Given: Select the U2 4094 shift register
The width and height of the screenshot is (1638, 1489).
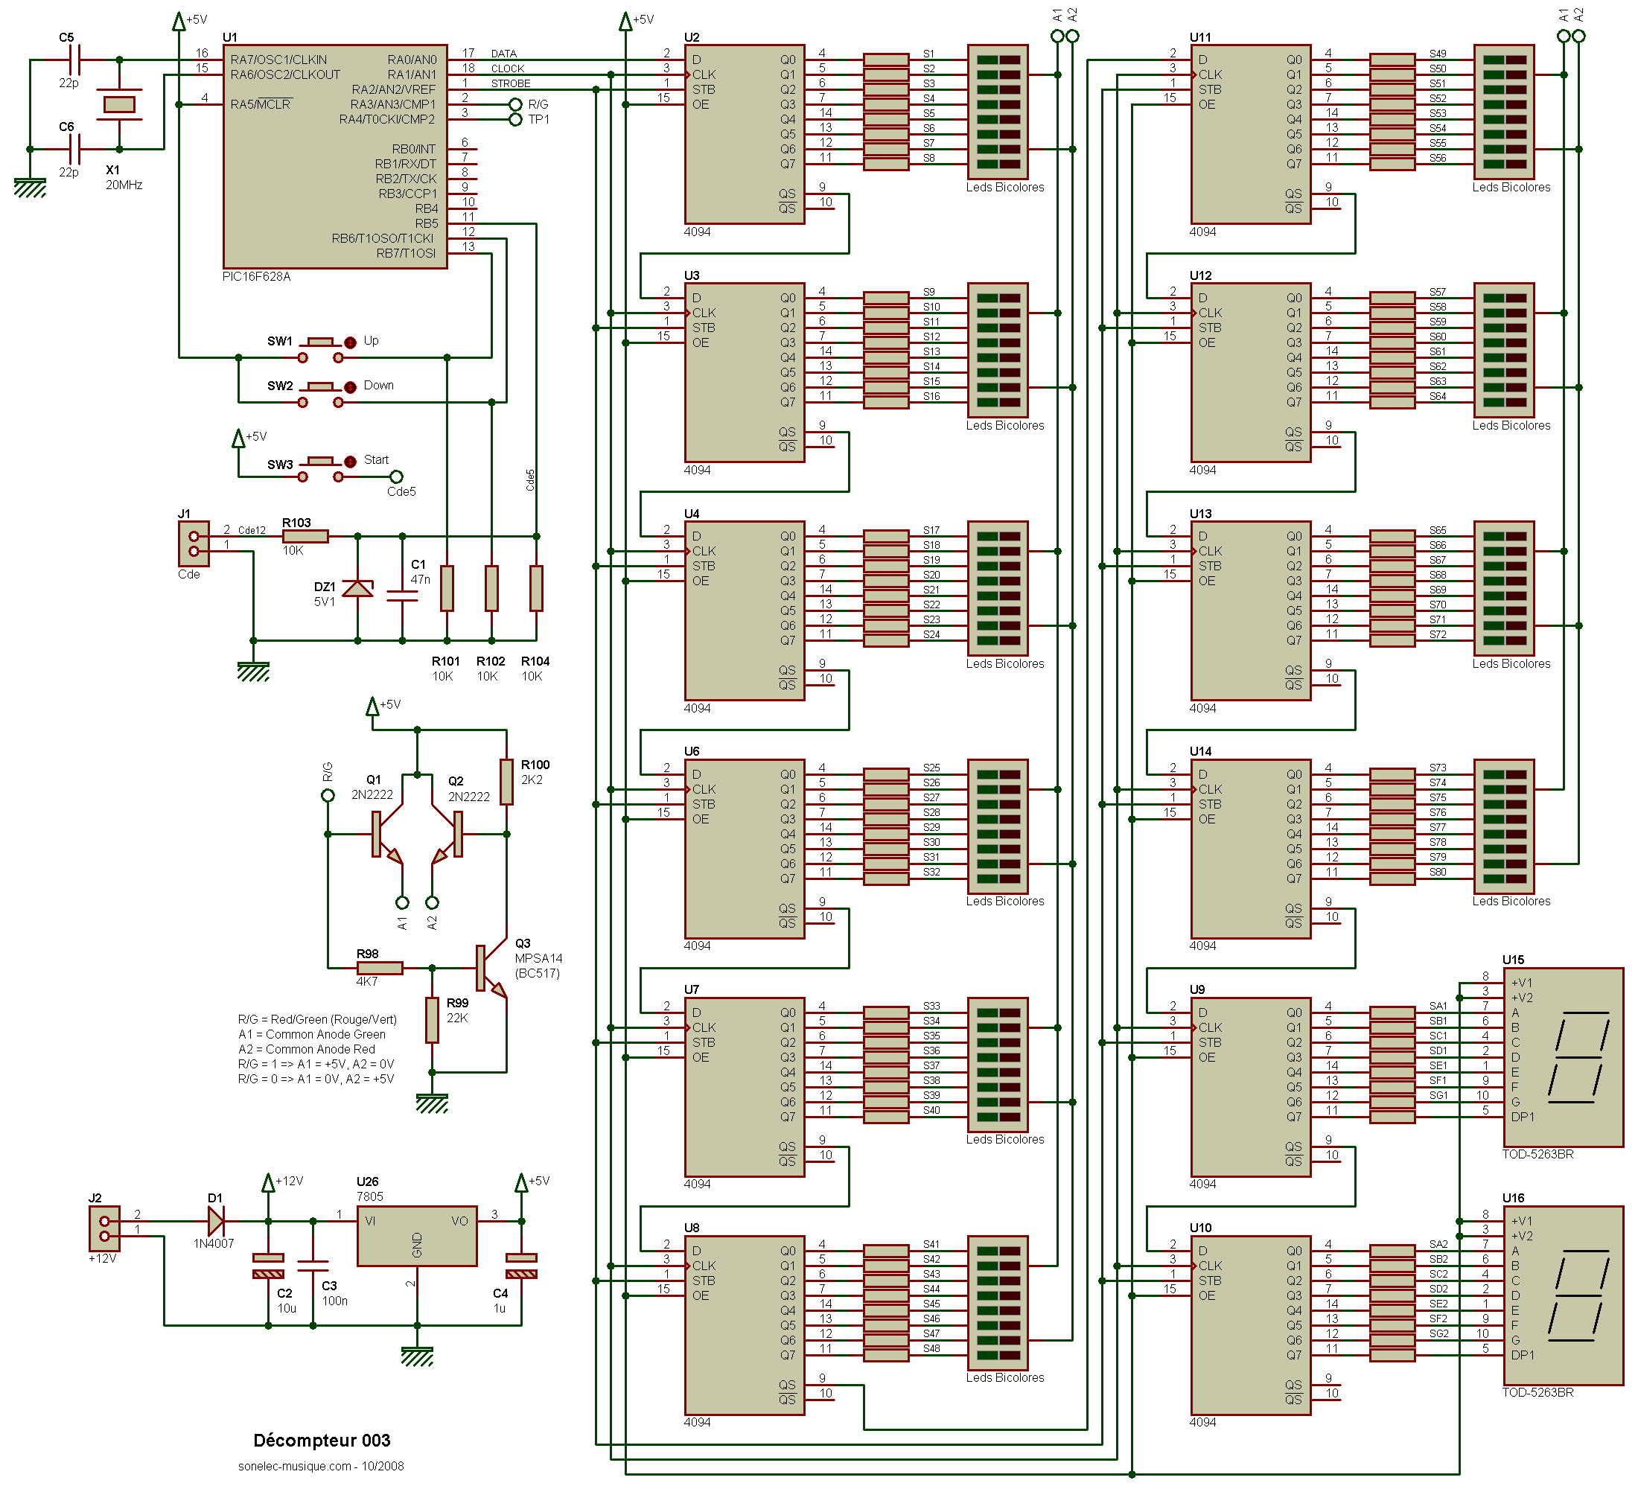Looking at the screenshot, I should tap(745, 134).
